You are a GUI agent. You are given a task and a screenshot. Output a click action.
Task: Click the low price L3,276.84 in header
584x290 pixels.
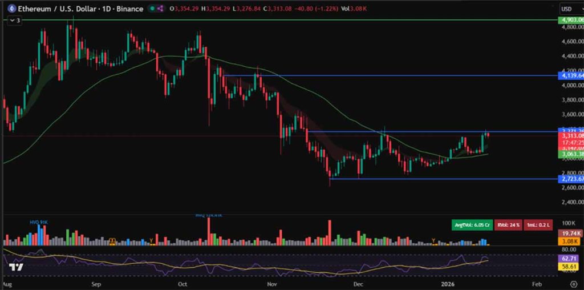click(x=246, y=9)
